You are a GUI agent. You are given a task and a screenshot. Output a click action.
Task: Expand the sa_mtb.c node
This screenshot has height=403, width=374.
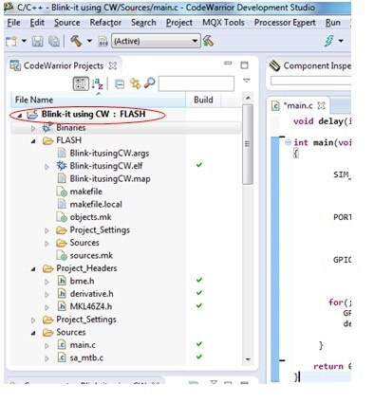(x=47, y=358)
